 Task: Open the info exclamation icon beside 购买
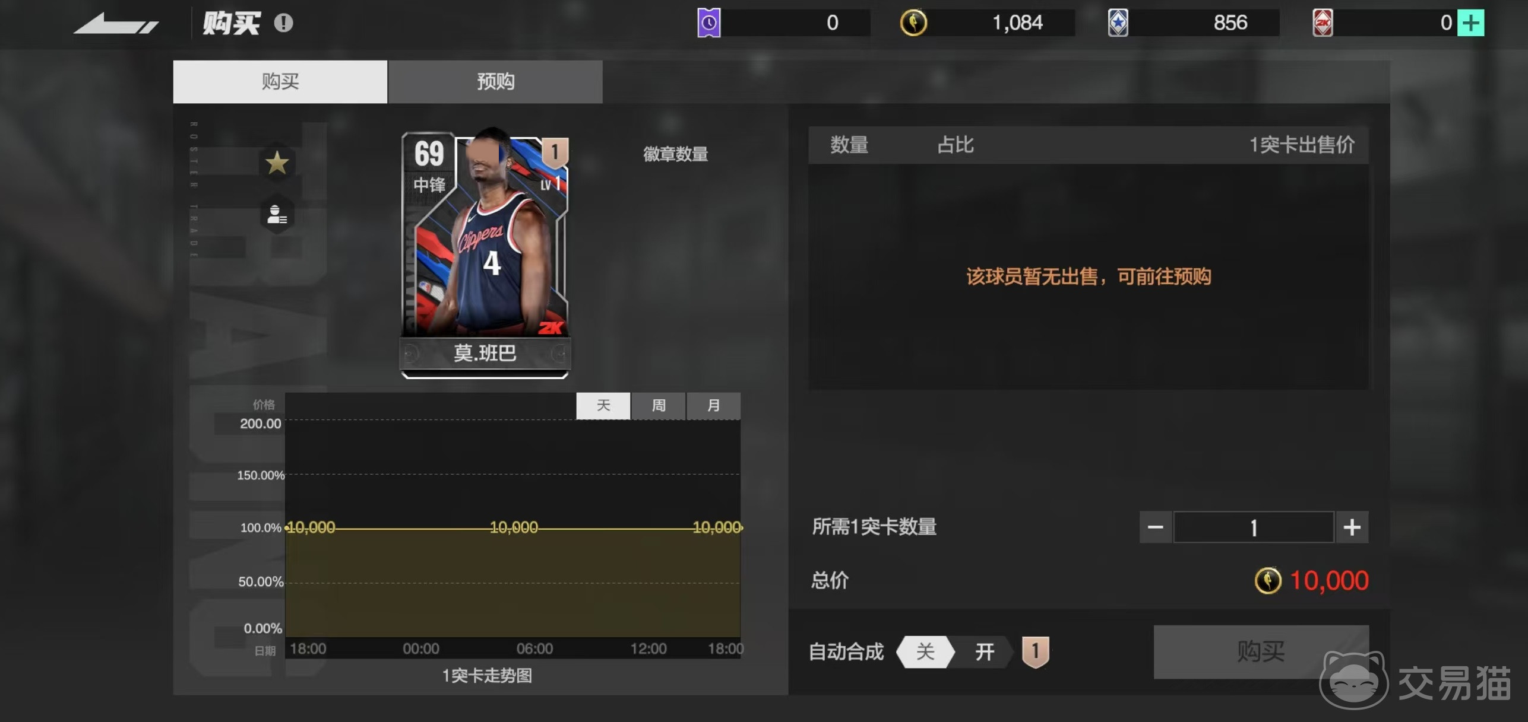click(283, 23)
